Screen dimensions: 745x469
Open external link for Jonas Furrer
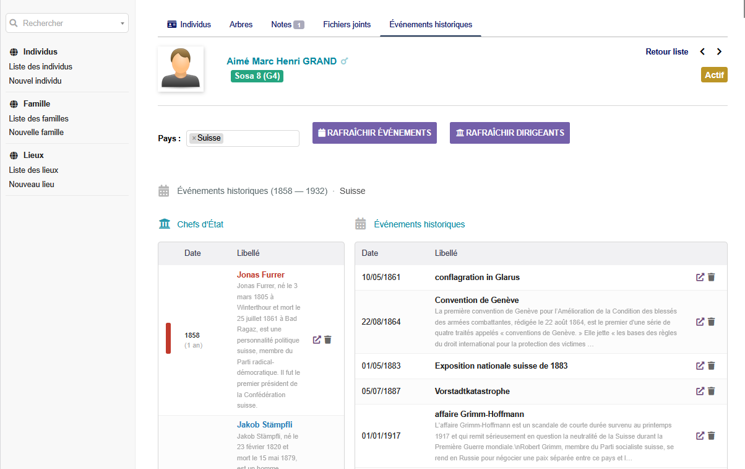[317, 340]
